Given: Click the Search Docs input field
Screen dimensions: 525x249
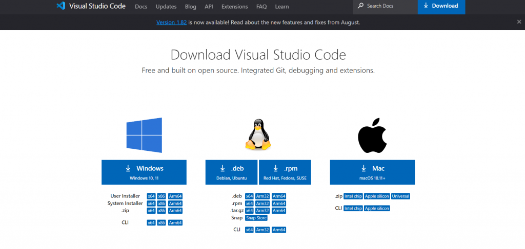Looking at the screenshot, I should click(x=386, y=6).
